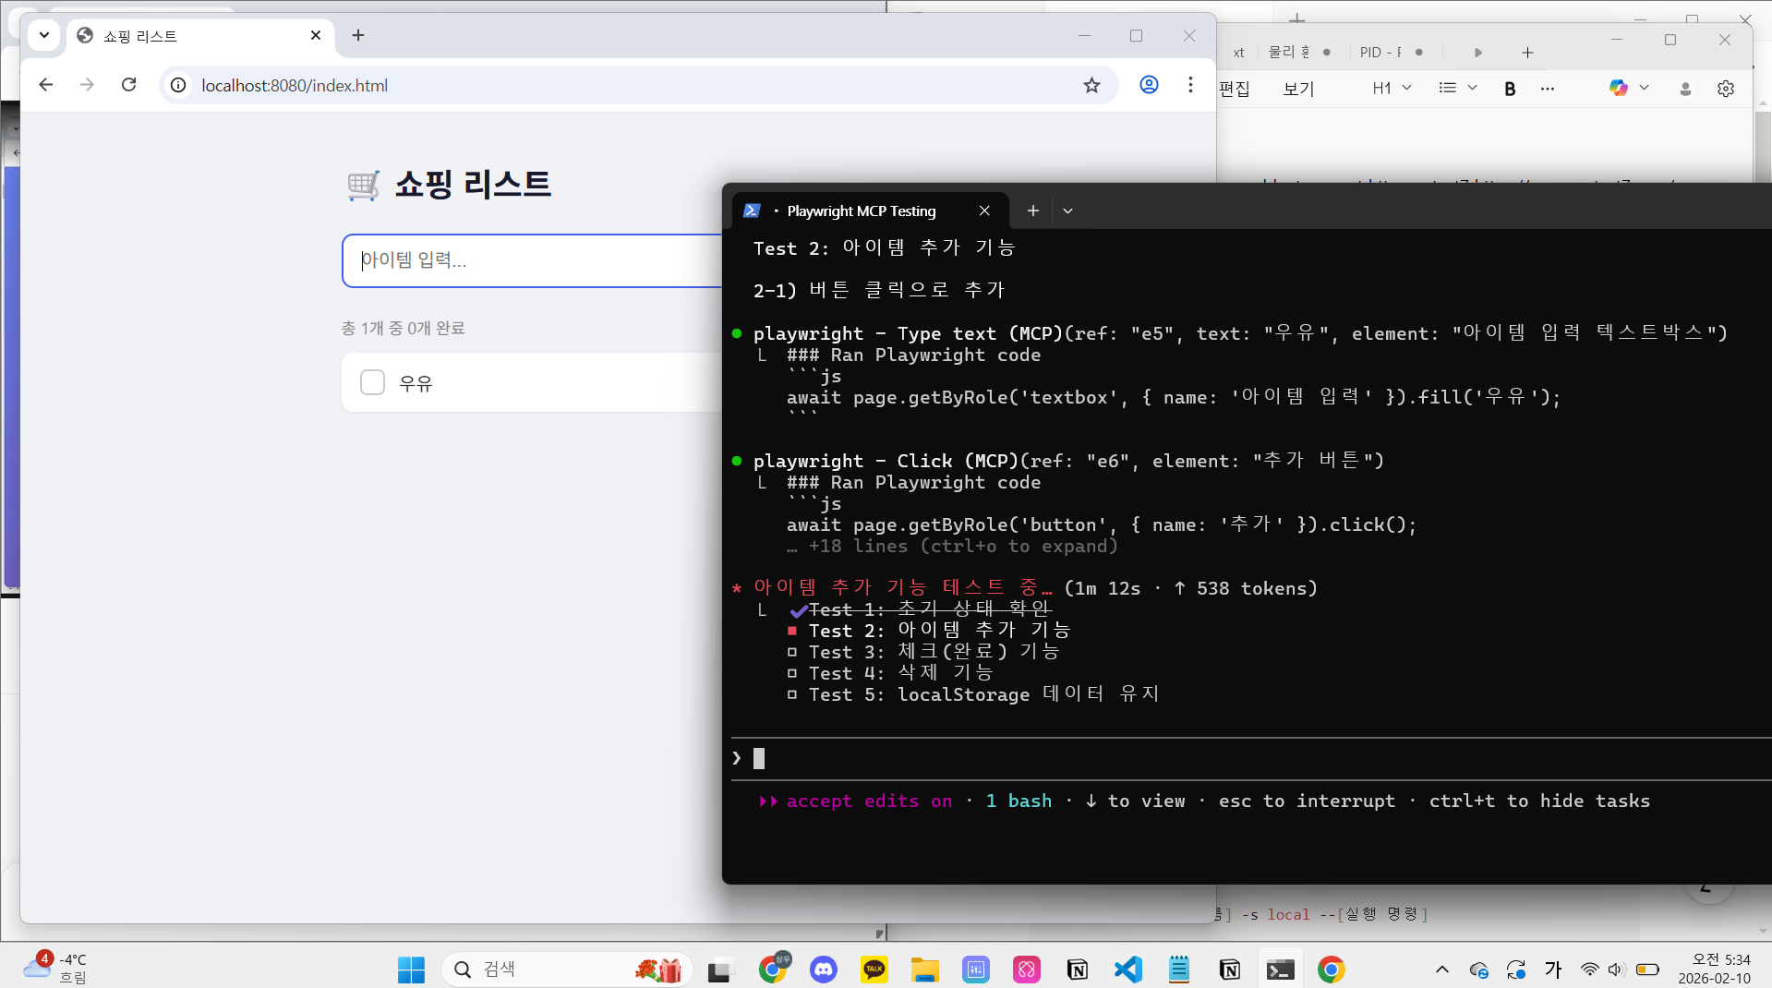
Task: Open the Chrome profile icon
Action: point(1149,85)
